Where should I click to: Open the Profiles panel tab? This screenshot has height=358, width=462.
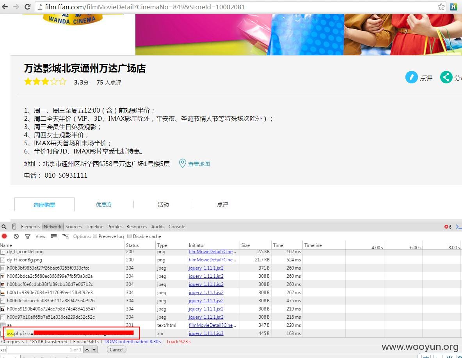(x=115, y=226)
